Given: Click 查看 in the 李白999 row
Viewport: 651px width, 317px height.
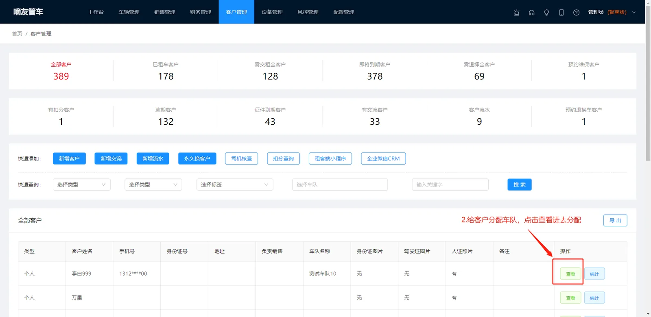Looking at the screenshot, I should click(x=570, y=274).
